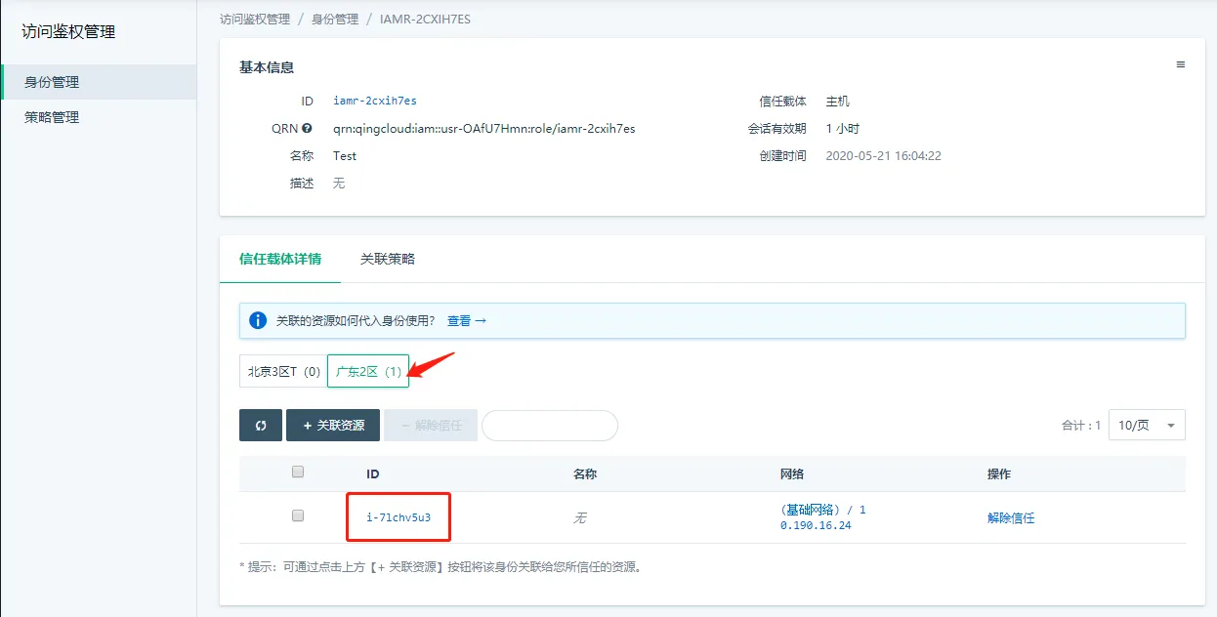Click the 网络 column header
Image resolution: width=1217 pixels, height=617 pixels.
coord(792,473)
